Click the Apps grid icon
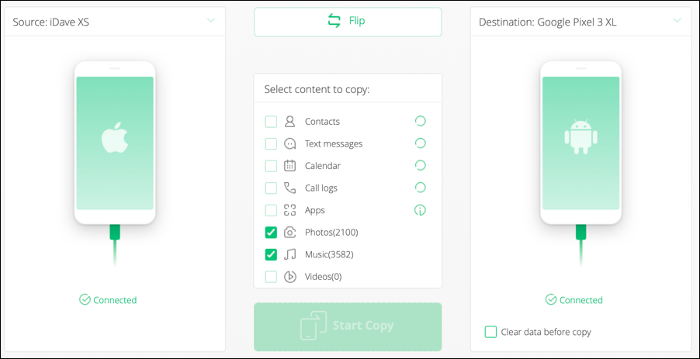This screenshot has width=700, height=359. [x=289, y=210]
